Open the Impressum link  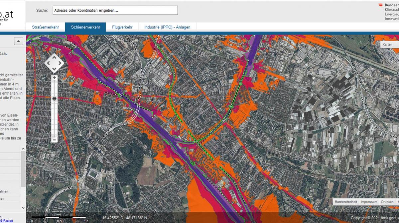point(369,202)
